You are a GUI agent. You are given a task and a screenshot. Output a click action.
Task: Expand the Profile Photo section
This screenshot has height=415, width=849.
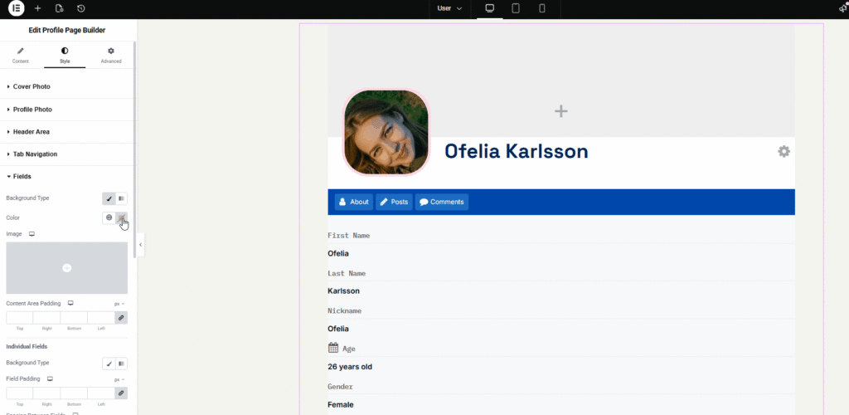click(x=67, y=110)
